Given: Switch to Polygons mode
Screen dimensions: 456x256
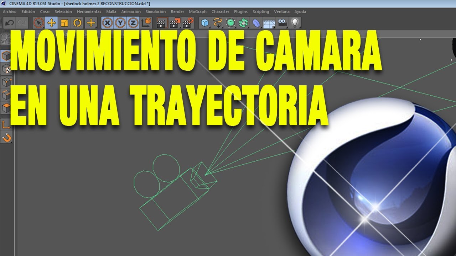Looking at the screenshot, I should [x=7, y=108].
